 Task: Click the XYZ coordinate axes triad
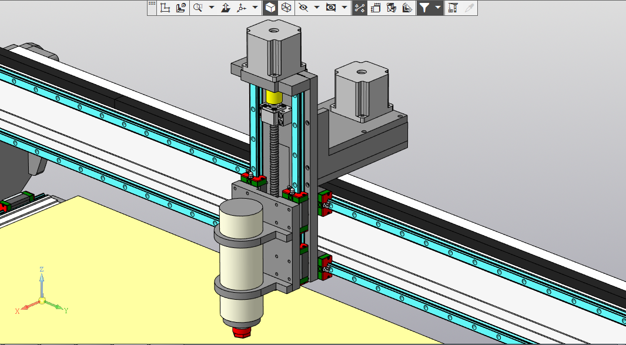point(42,301)
